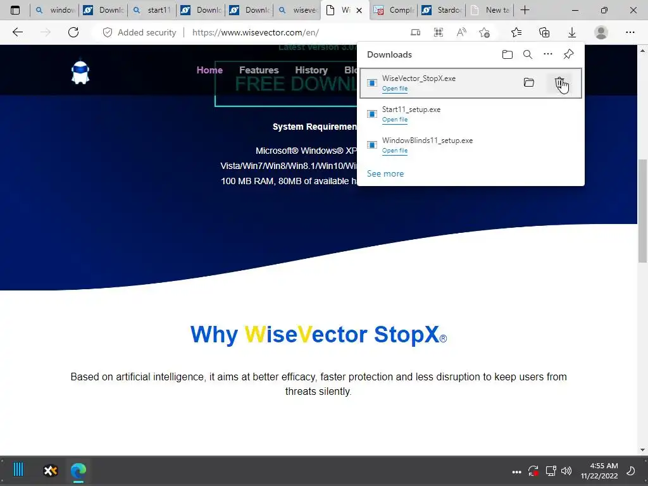The height and width of the screenshot is (486, 648).
Task: Open a new tab with plus button
Action: 525,10
